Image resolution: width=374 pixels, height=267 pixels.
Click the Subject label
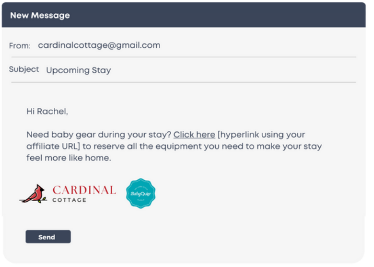(x=24, y=69)
